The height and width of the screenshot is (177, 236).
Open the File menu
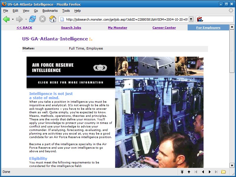click(x=6, y=11)
